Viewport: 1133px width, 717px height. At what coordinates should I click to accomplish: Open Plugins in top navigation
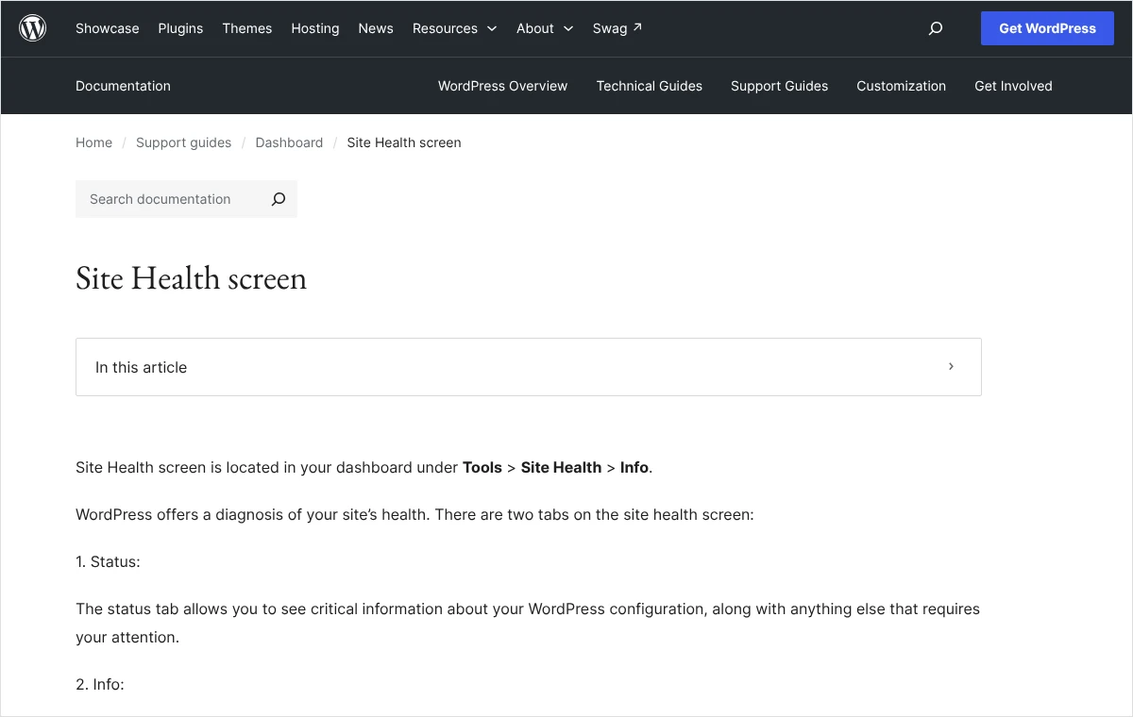[180, 28]
